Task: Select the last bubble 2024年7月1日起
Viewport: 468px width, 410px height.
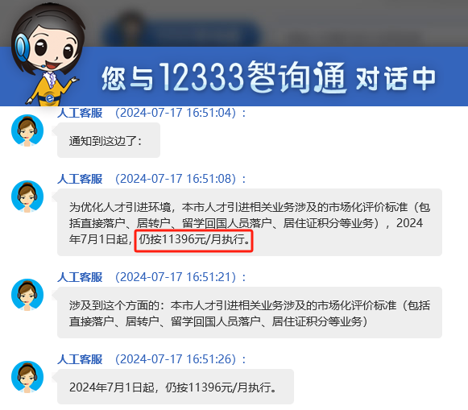Action: (x=176, y=387)
